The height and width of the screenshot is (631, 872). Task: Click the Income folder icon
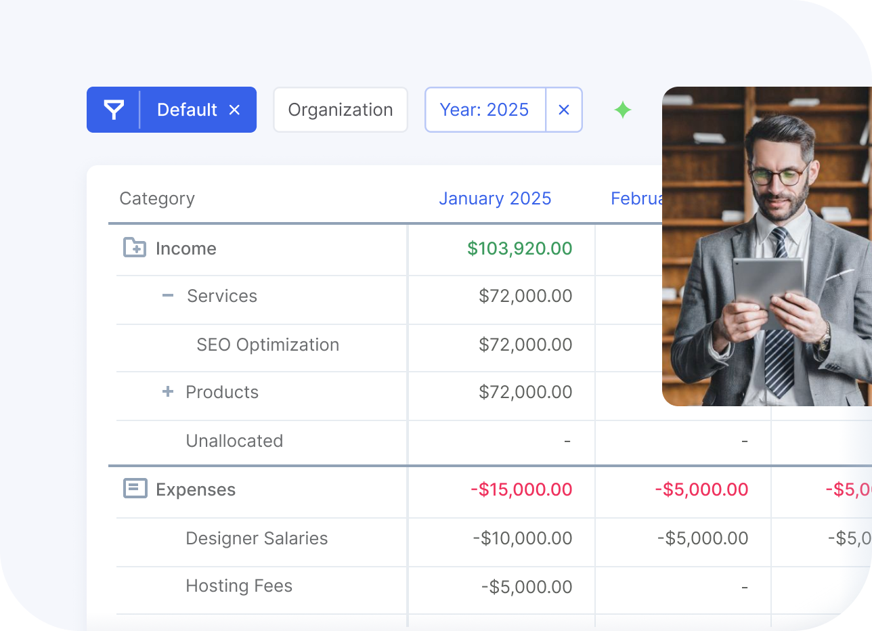[x=135, y=248]
